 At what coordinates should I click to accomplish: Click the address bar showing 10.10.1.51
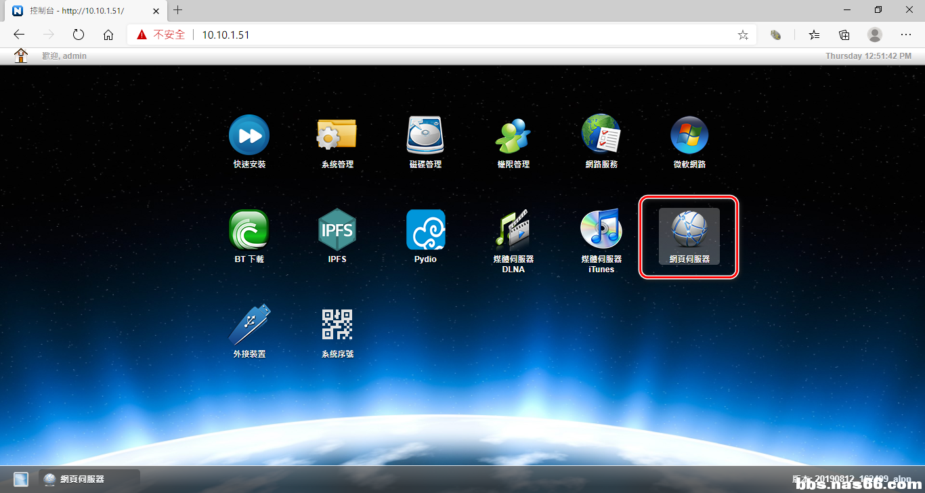click(x=442, y=35)
